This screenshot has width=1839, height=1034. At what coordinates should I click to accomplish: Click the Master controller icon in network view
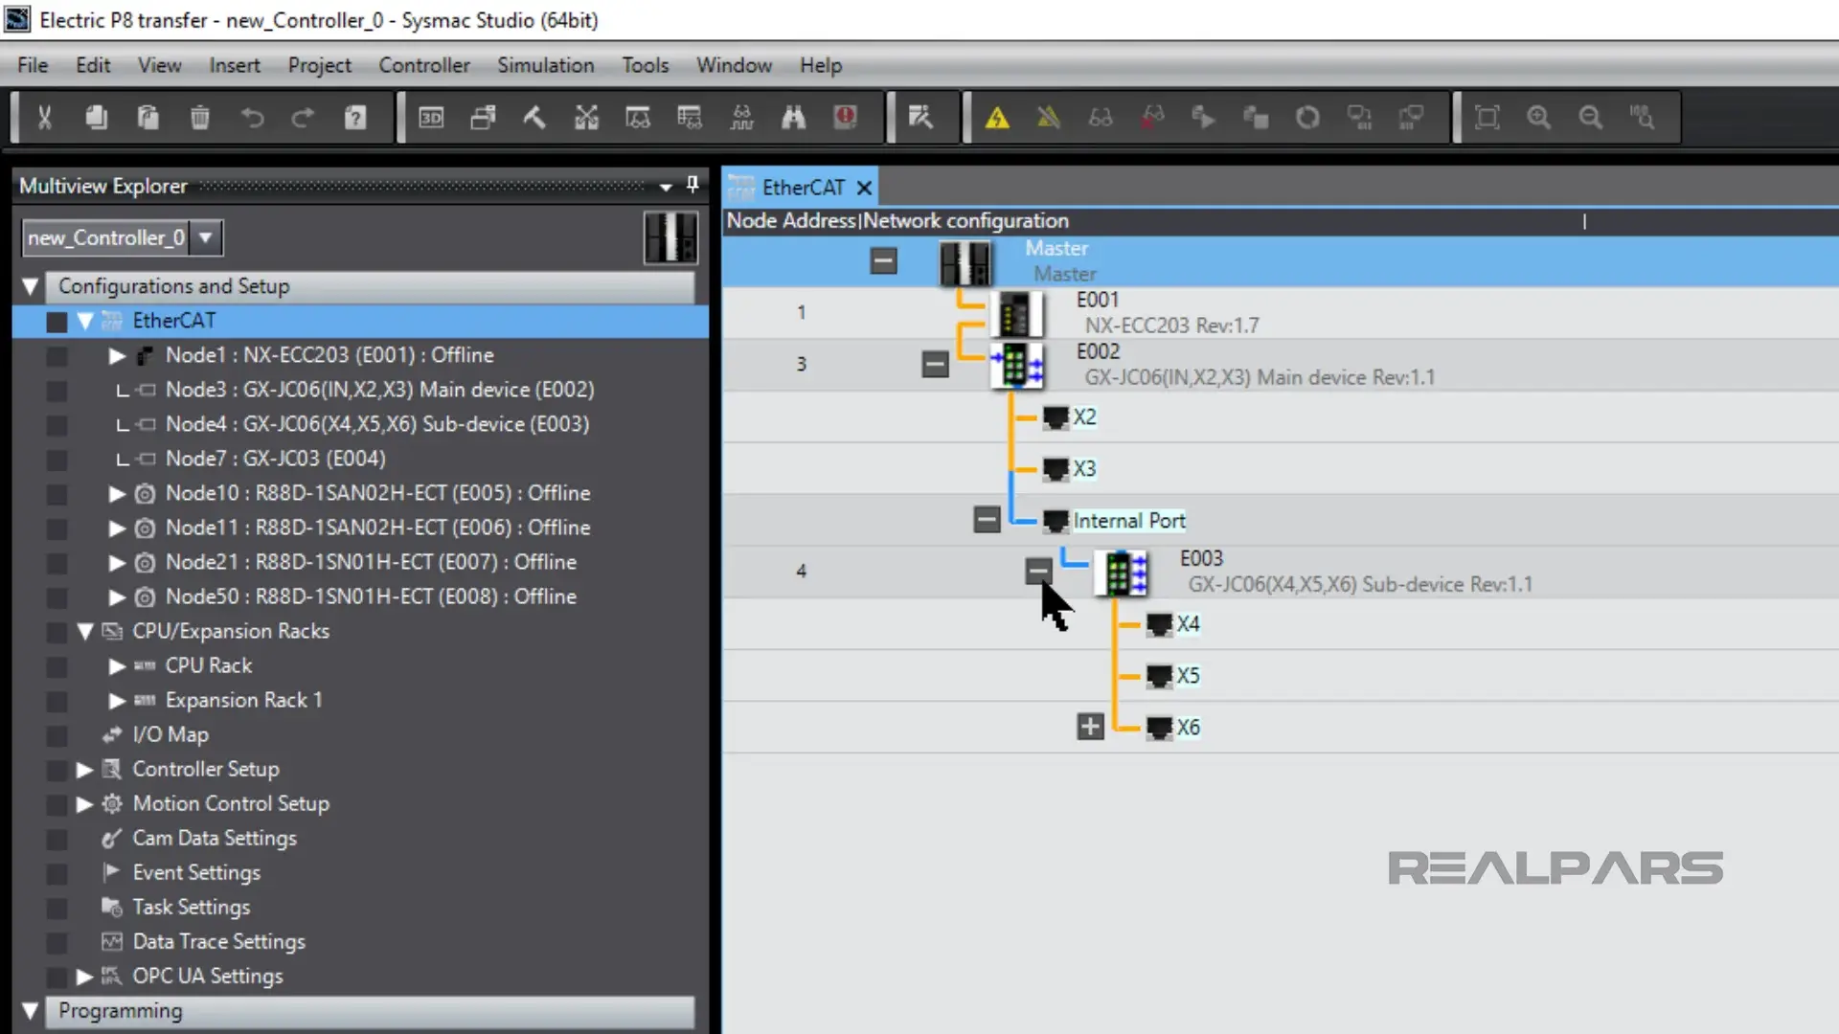[x=965, y=262]
